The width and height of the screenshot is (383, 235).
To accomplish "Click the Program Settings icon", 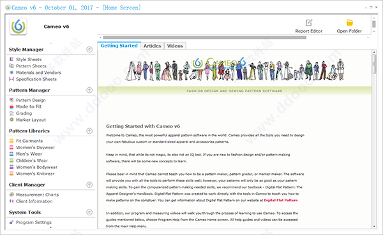I will tap(11, 222).
